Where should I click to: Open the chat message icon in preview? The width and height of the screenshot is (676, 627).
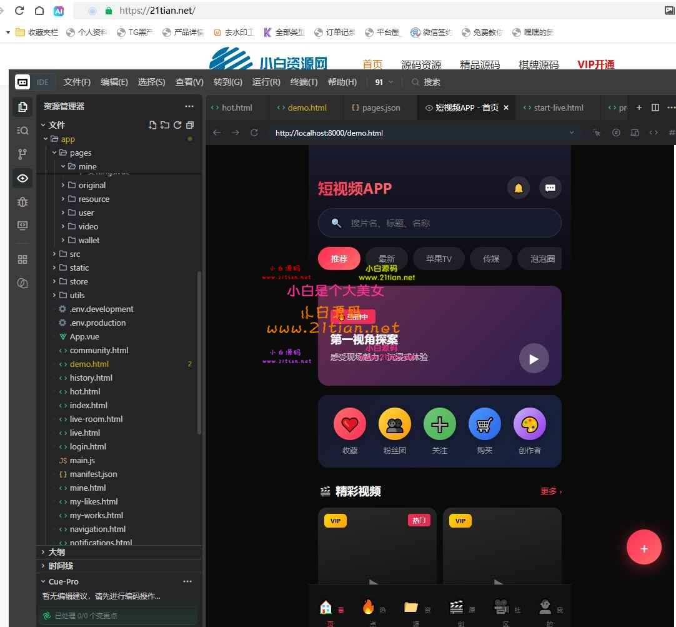pyautogui.click(x=550, y=188)
